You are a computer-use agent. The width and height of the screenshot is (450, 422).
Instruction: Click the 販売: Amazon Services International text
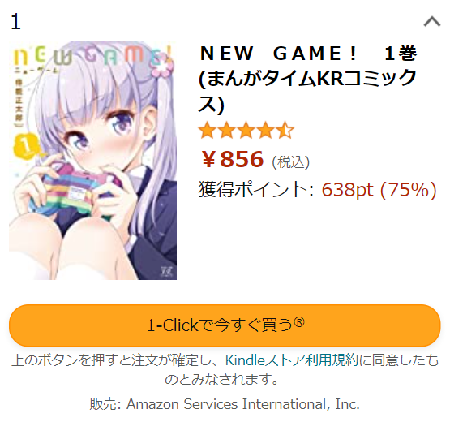coord(225,404)
